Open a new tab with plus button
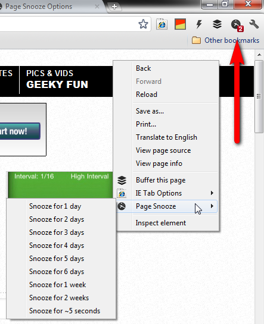The height and width of the screenshot is (324, 264). (x=114, y=7)
